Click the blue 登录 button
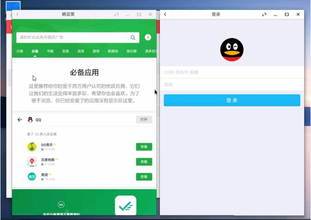 tap(232, 100)
